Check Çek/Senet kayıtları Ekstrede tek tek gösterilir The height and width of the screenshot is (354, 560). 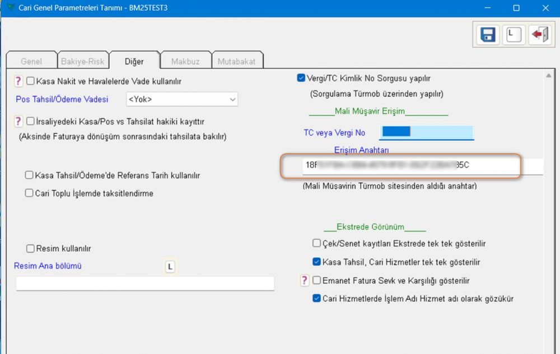pyautogui.click(x=317, y=244)
